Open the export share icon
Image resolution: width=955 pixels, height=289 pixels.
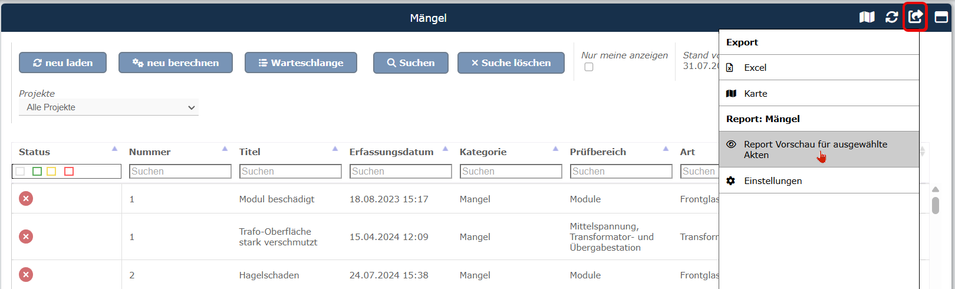(x=915, y=17)
